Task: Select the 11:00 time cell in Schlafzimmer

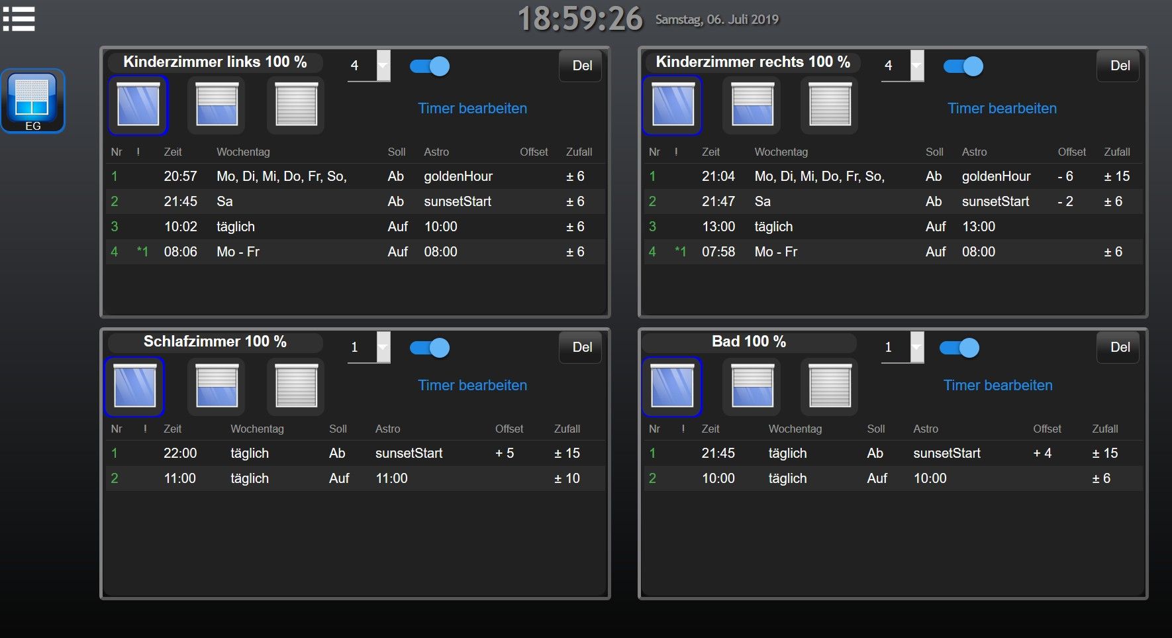Action: pos(180,478)
